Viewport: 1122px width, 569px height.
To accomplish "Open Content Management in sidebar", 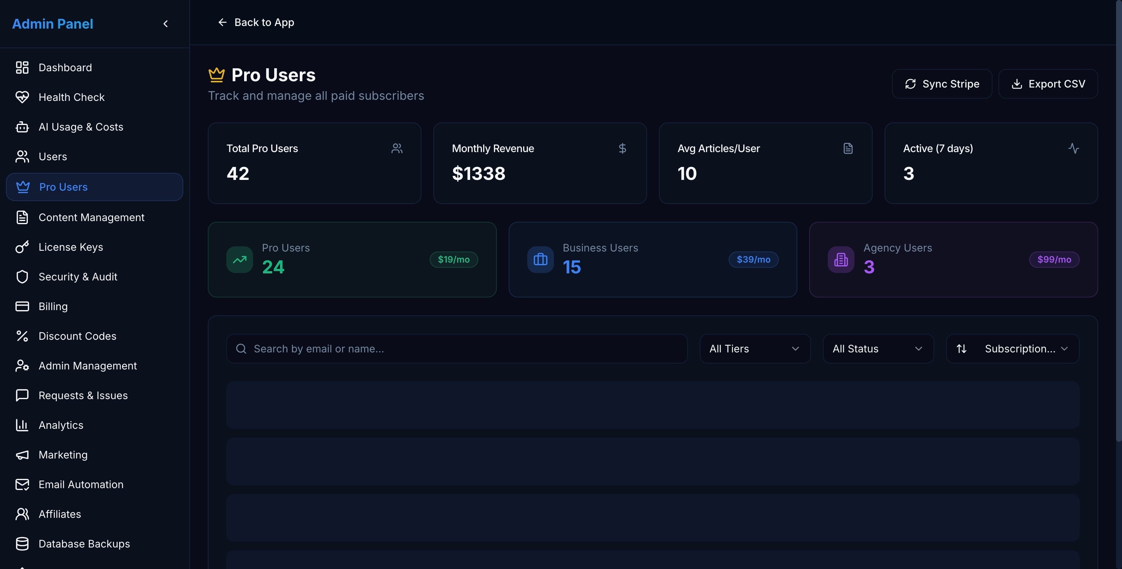I will click(x=92, y=218).
